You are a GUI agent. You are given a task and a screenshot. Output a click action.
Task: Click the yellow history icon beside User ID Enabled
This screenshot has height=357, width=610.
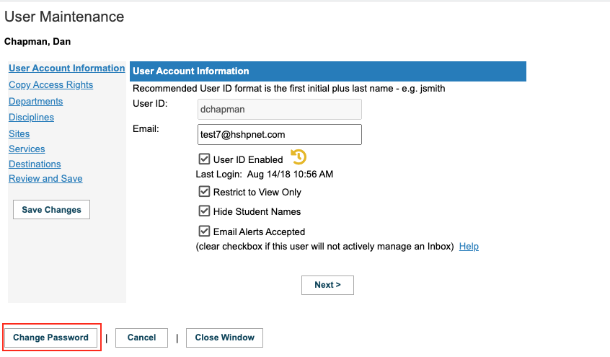[299, 157]
